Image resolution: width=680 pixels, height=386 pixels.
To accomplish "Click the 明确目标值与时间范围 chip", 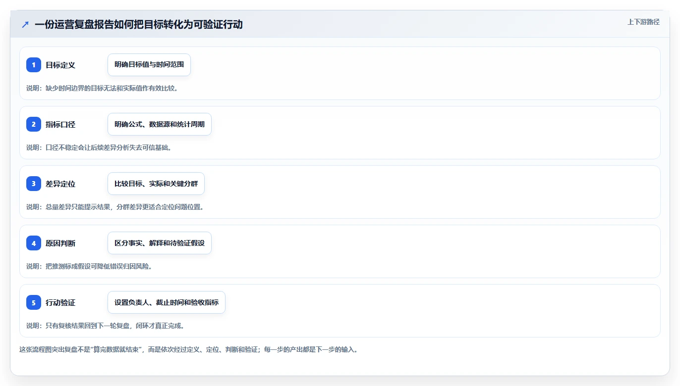I will click(x=149, y=65).
